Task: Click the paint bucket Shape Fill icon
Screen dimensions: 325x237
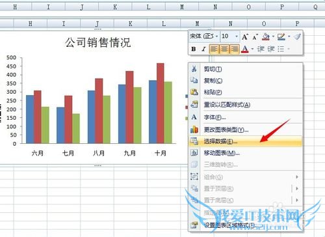Action: 266,36
